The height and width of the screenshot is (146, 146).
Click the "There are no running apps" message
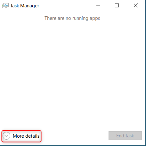tap(72, 18)
